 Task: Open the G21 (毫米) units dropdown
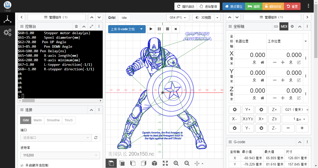pos(295,109)
